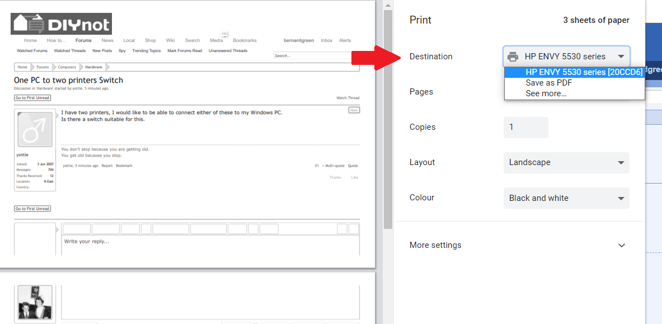This screenshot has width=662, height=324.
Task: Click the Write your reply text area
Action: 210,245
